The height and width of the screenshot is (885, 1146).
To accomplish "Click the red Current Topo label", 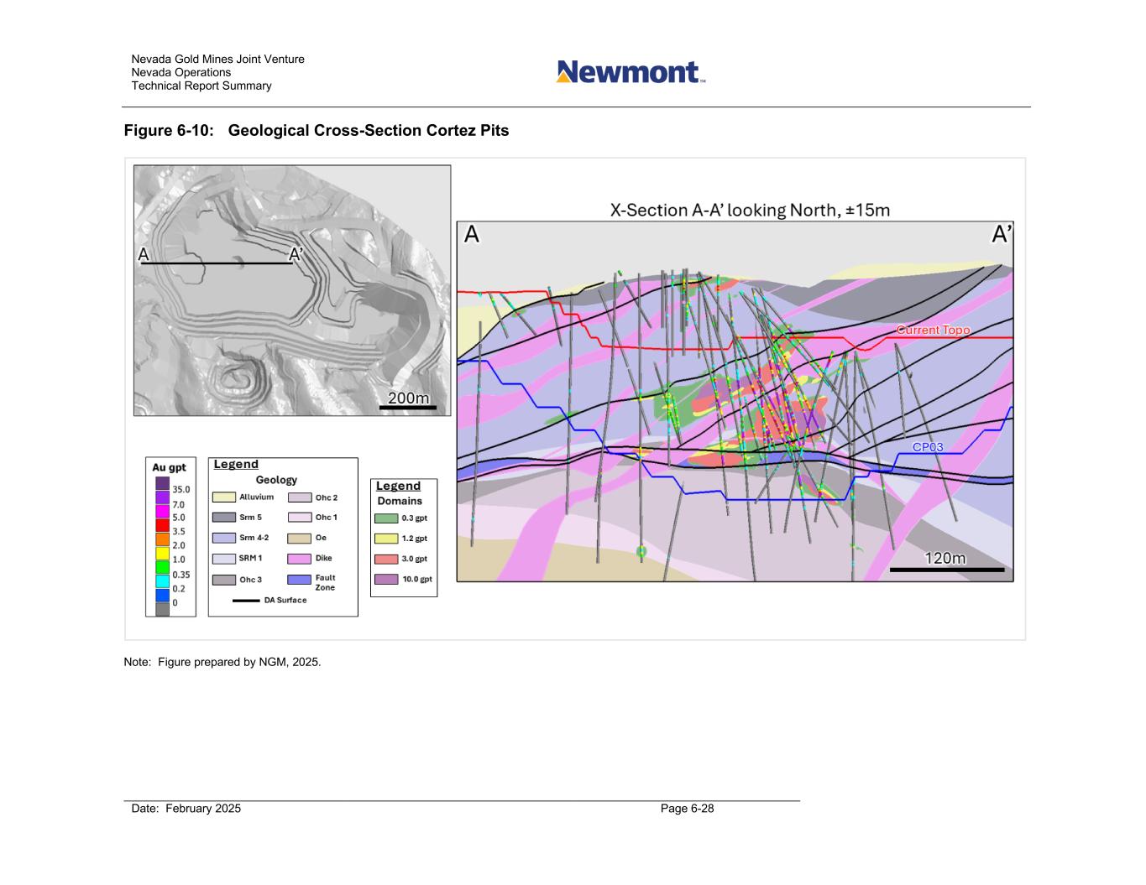I will click(x=933, y=330).
